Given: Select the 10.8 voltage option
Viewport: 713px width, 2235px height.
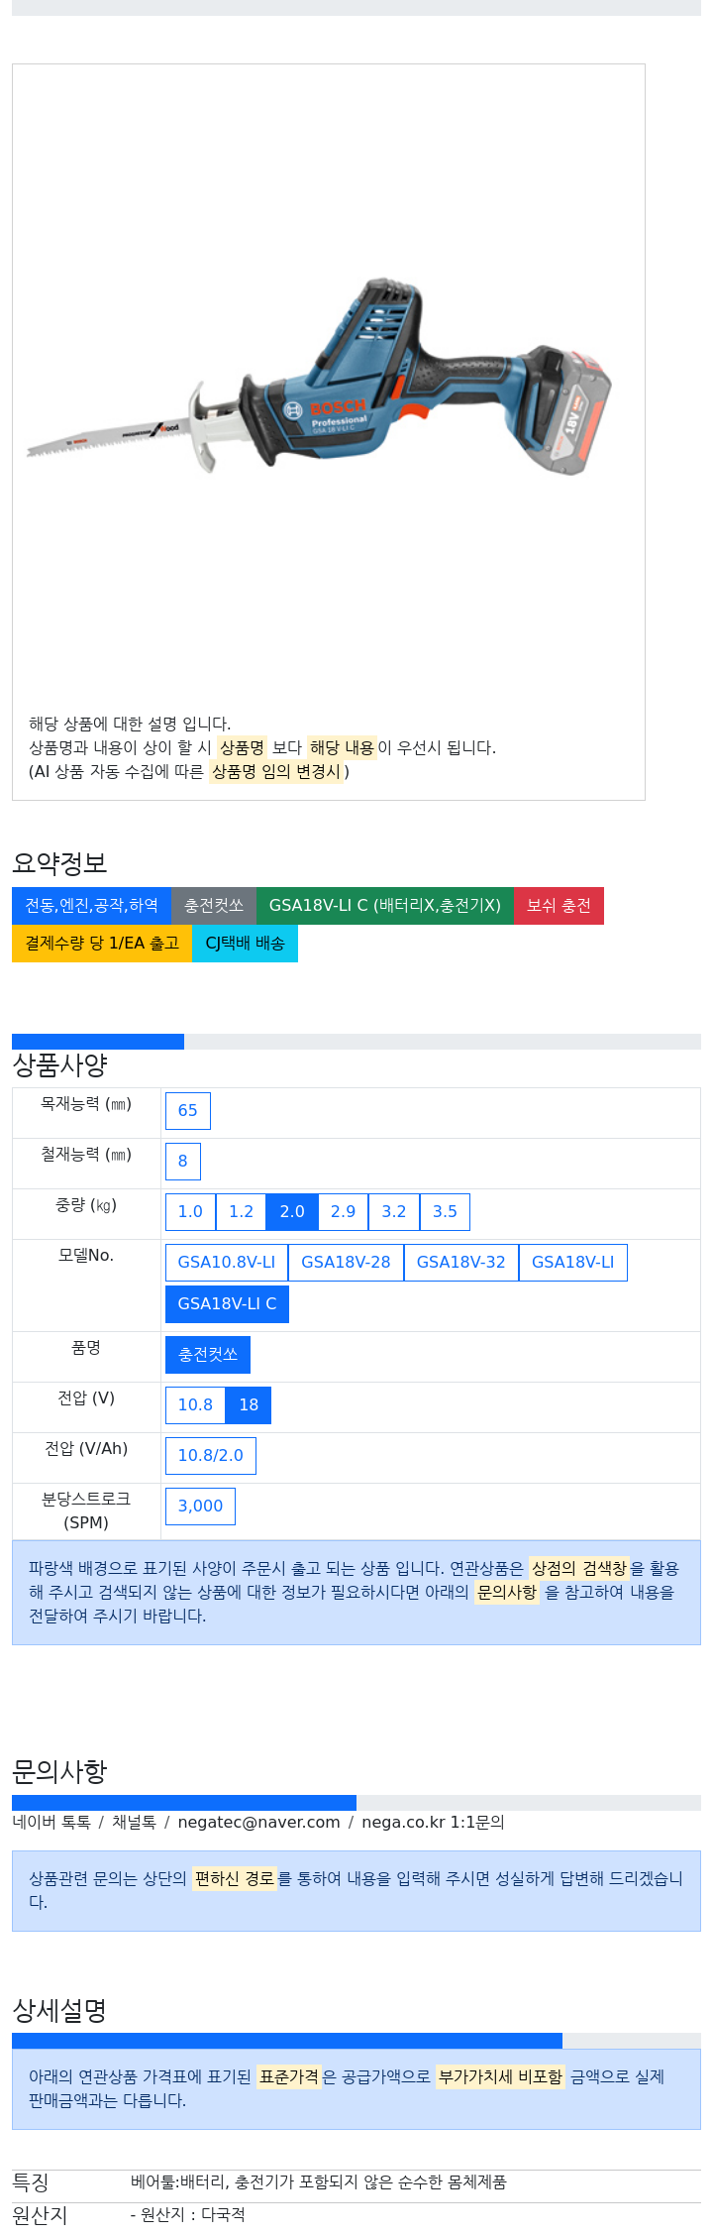Looking at the screenshot, I should click(195, 1405).
